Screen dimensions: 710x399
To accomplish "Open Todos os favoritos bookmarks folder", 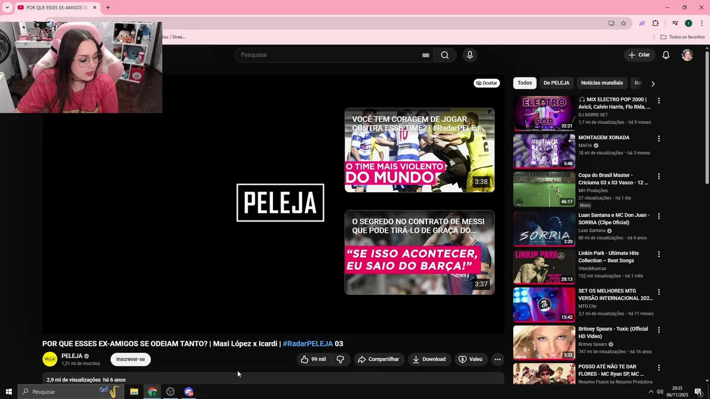I will point(682,37).
